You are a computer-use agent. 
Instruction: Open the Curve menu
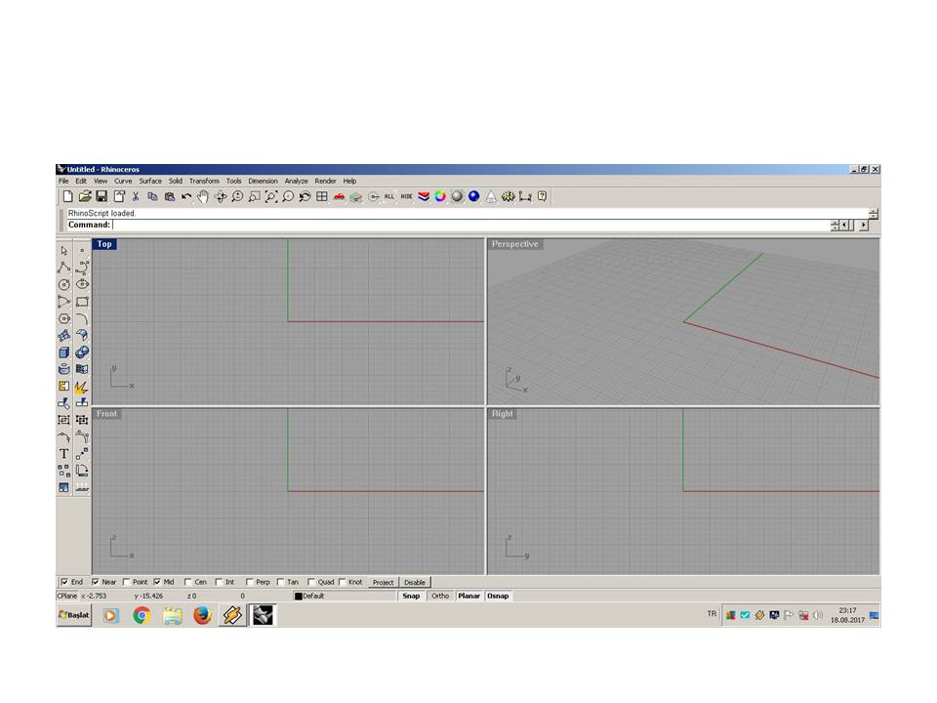(x=123, y=181)
